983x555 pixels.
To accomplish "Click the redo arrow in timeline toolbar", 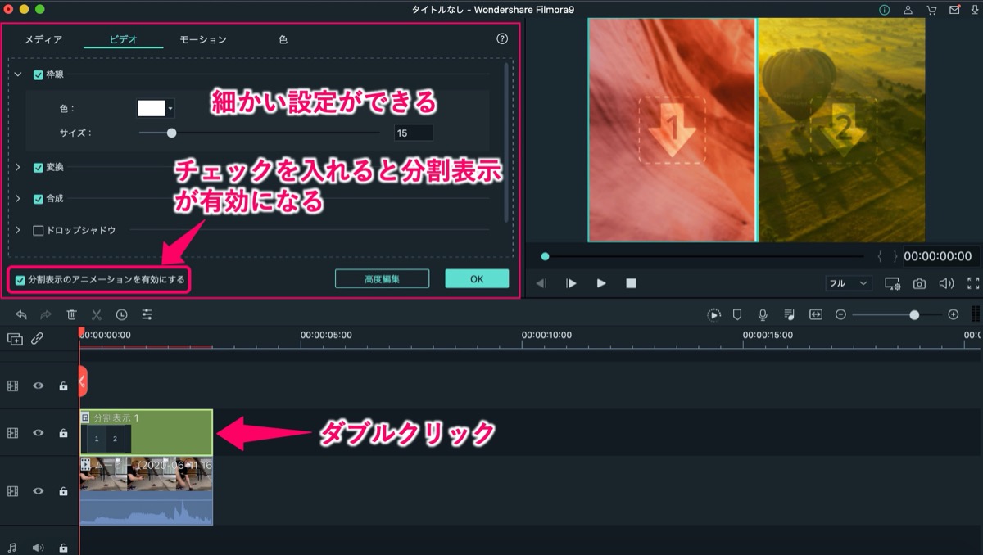I will [47, 314].
